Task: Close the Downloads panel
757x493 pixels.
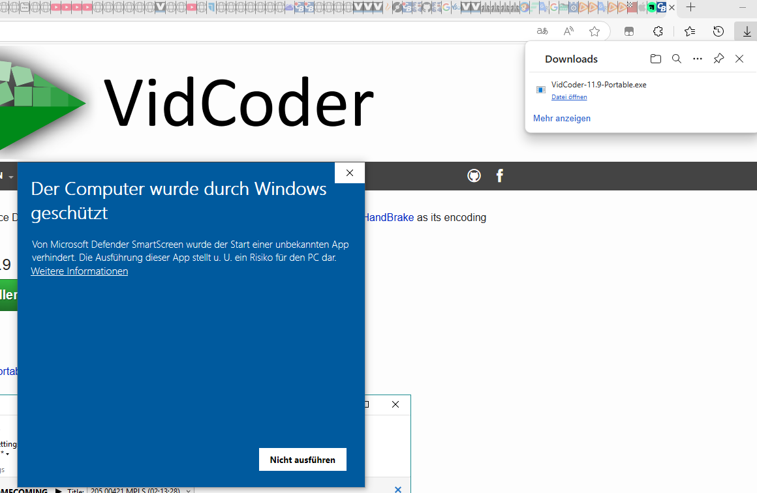Action: [739, 59]
